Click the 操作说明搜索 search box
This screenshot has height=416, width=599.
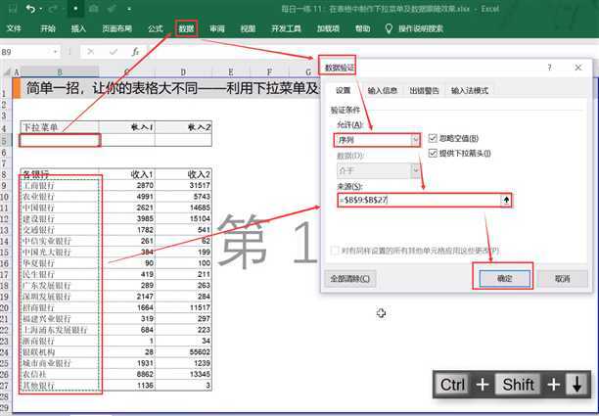click(421, 28)
